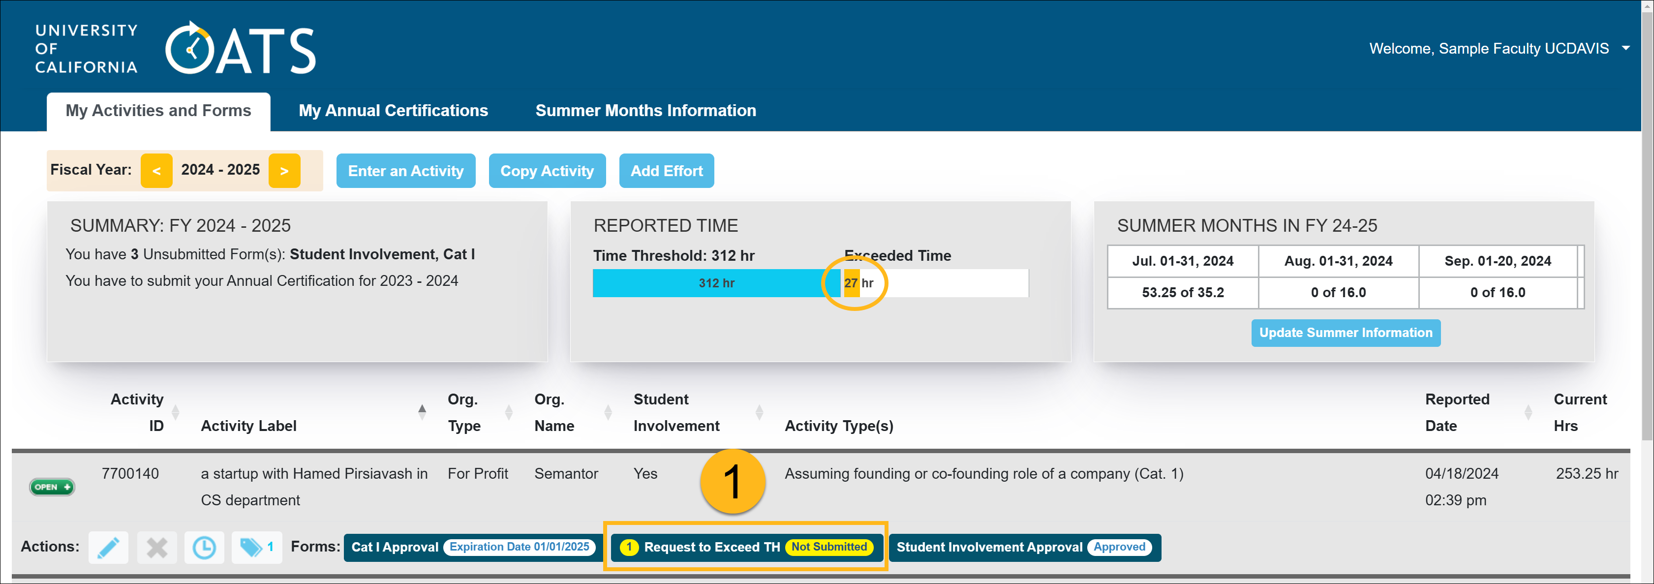
Task: Open the clock effort history icon
Action: [x=204, y=548]
